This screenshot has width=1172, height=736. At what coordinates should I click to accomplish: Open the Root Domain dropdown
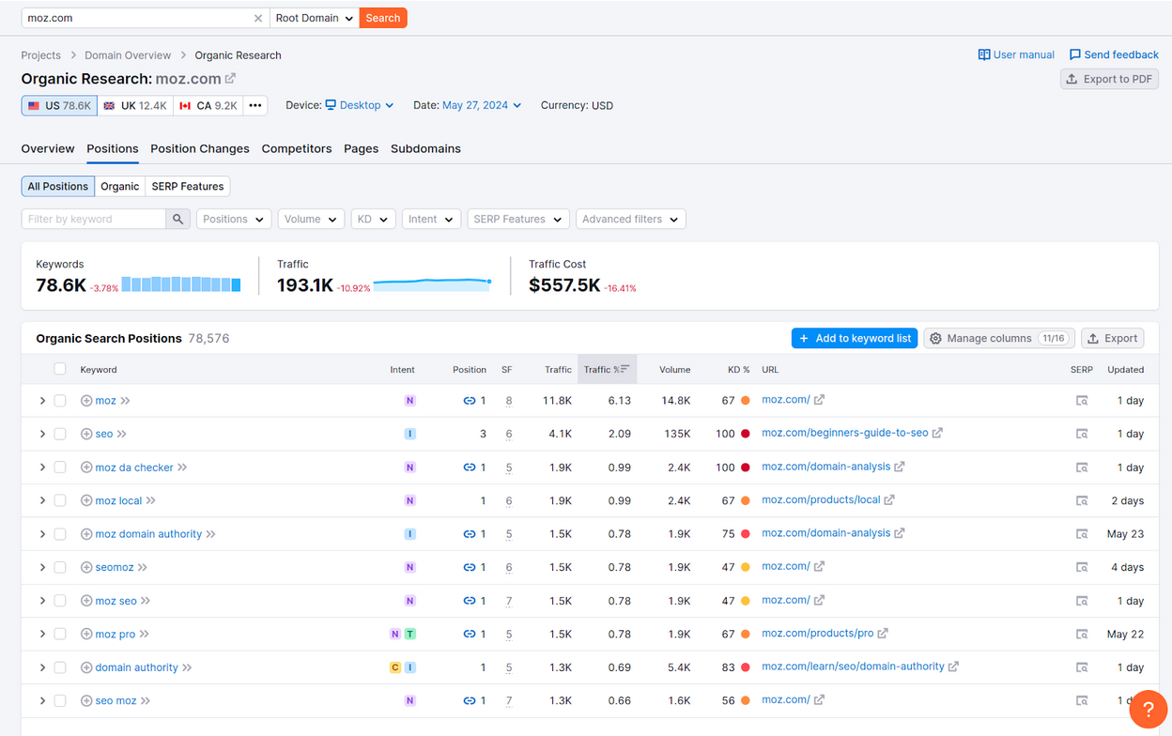[314, 18]
